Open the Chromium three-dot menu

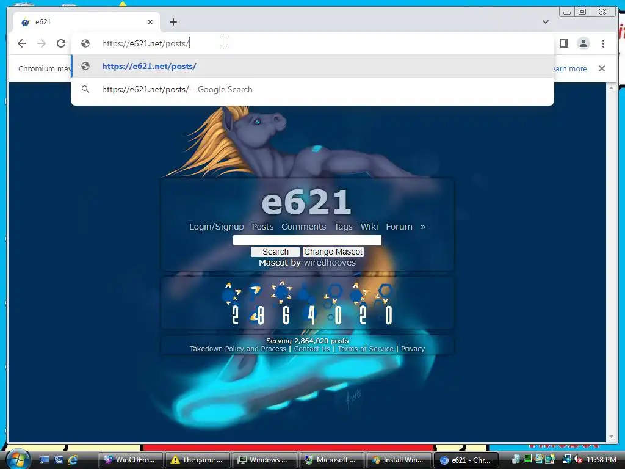pyautogui.click(x=603, y=43)
